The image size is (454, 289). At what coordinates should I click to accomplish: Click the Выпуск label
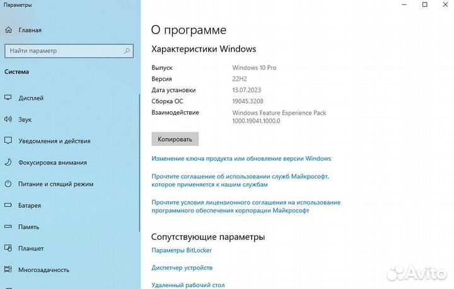[162, 67]
